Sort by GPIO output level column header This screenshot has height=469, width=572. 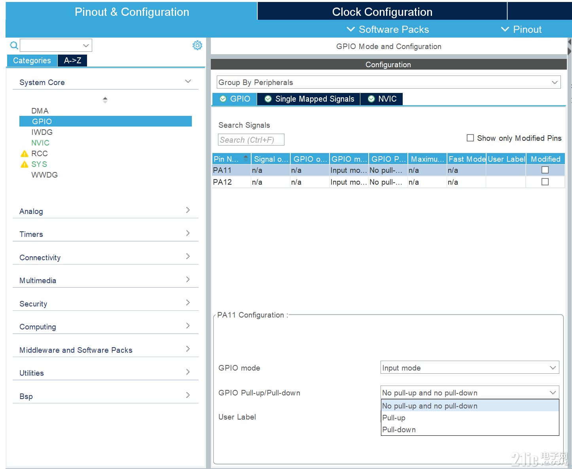(x=310, y=159)
